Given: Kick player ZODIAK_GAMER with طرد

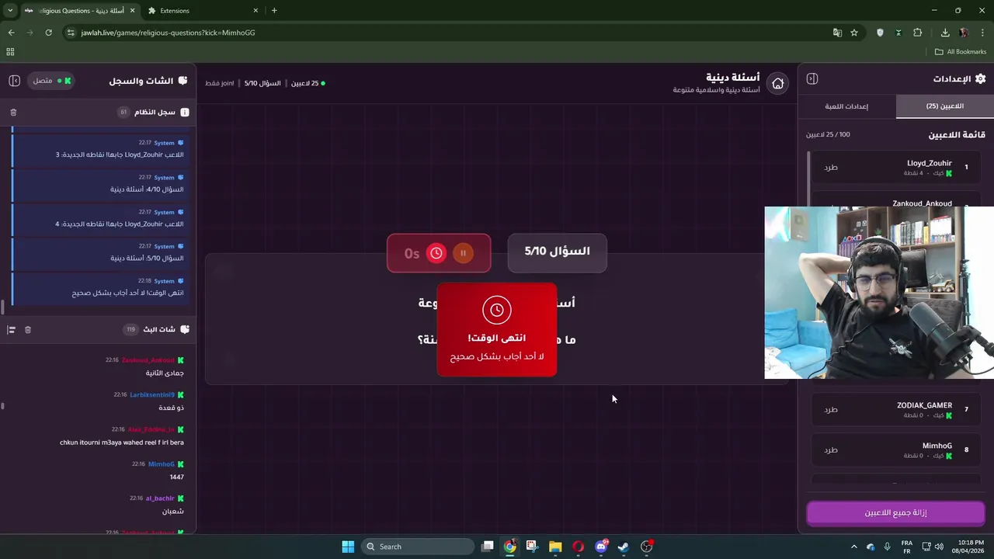Looking at the screenshot, I should 831,410.
